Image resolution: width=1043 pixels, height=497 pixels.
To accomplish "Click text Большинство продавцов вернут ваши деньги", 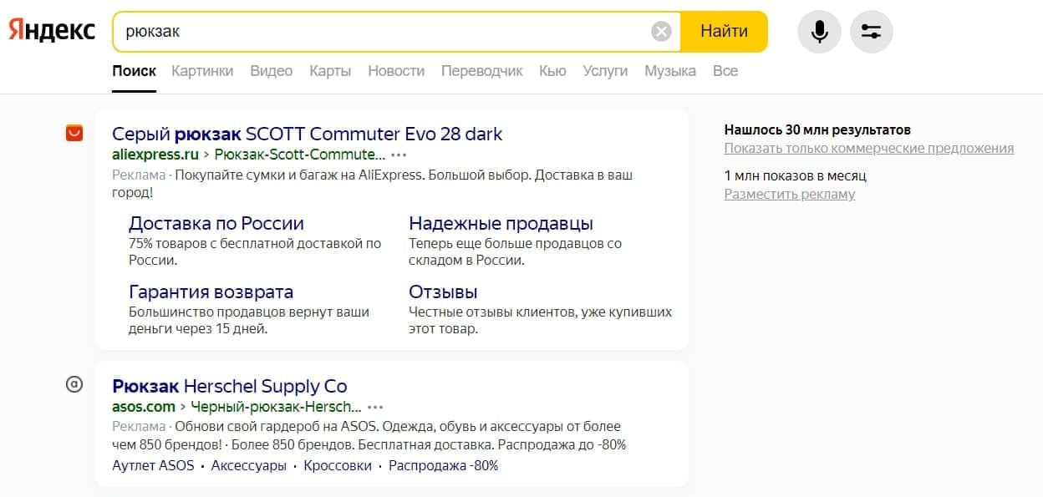I will click(x=249, y=320).
